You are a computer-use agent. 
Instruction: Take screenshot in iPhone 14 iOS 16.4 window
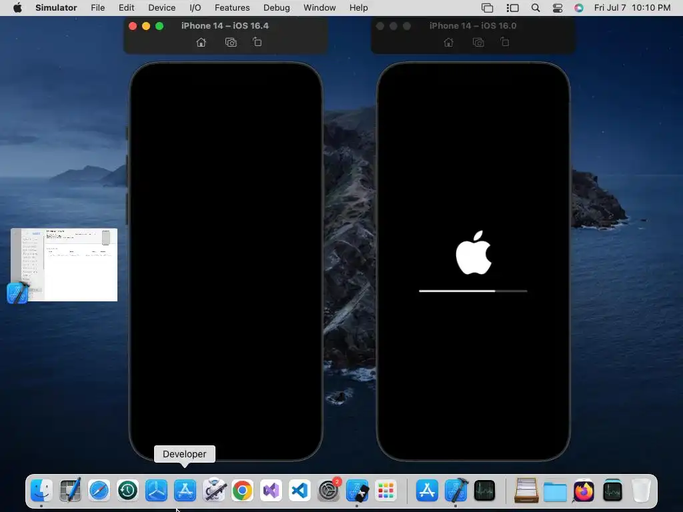(x=231, y=42)
